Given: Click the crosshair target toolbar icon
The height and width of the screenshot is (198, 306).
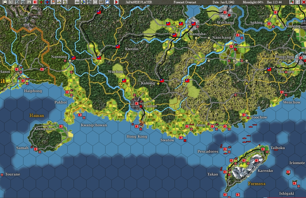Looking at the screenshot, I should (89, 2).
